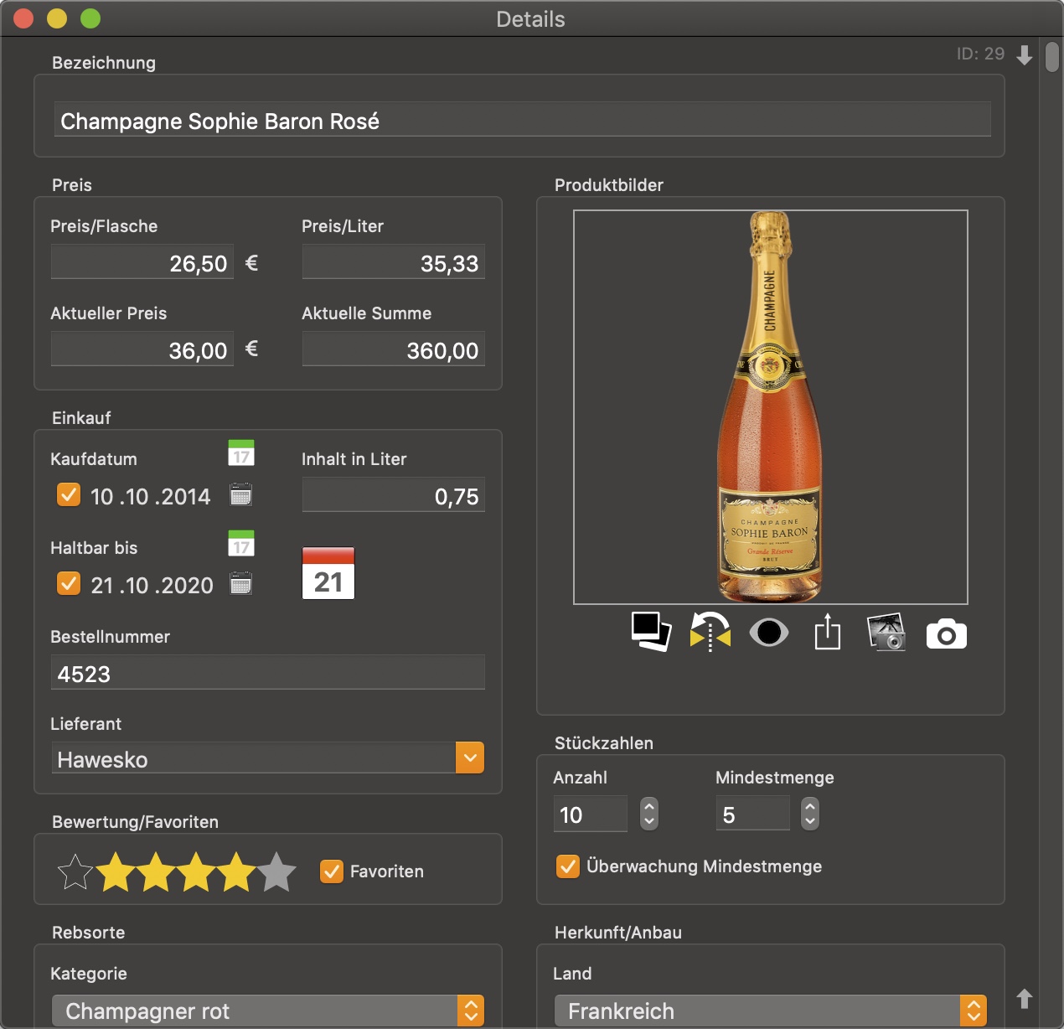Click the camera icon to take a photo
1064x1029 pixels.
click(947, 635)
